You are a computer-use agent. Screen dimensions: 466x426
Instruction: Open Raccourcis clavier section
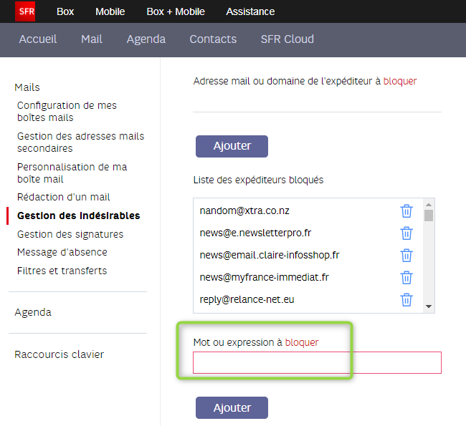click(x=60, y=354)
